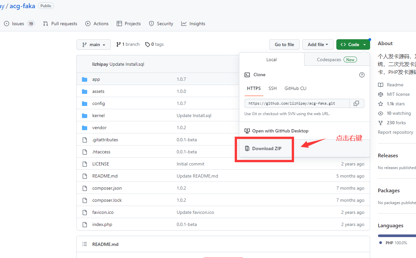This screenshot has width=416, height=258.
Task: Copy the clone URL with the copy icon
Action: [357, 103]
